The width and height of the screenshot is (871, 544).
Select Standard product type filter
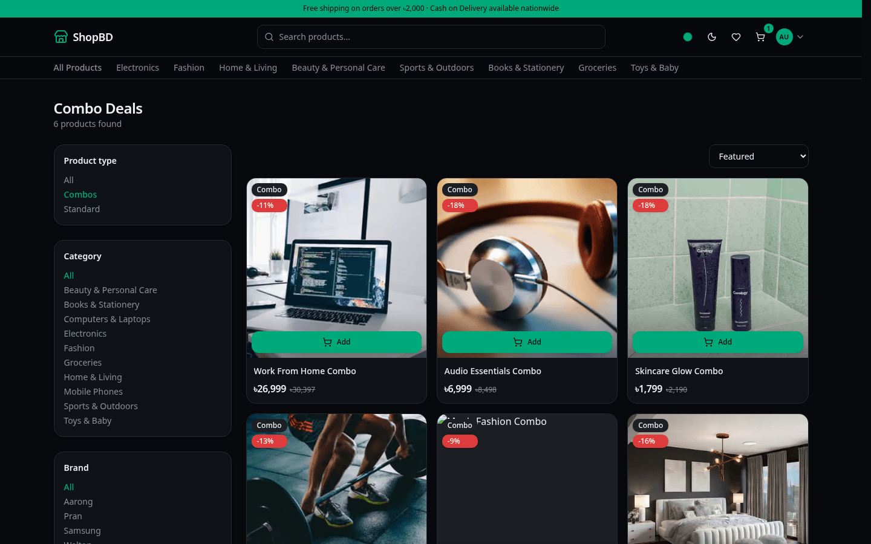click(82, 209)
